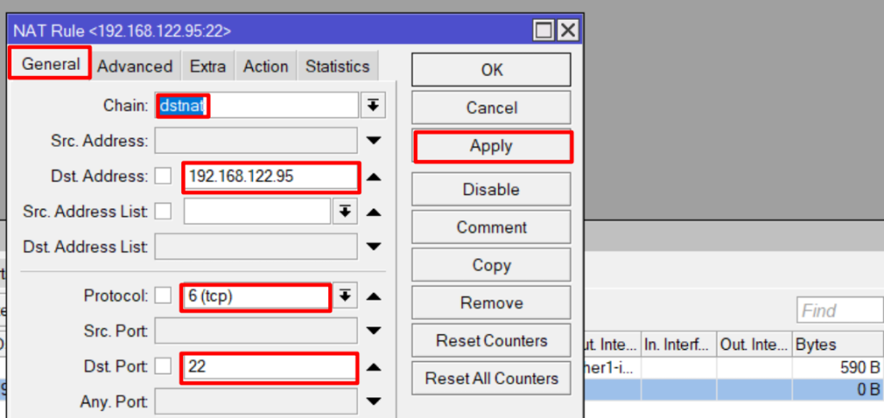Click the Dst. Port input field
The height and width of the screenshot is (418, 884).
coord(269,367)
